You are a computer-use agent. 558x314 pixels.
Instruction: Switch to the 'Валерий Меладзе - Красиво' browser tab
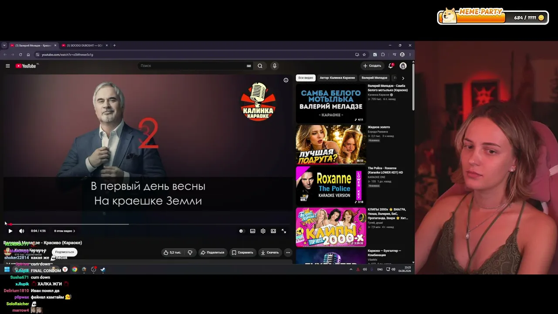click(x=34, y=45)
